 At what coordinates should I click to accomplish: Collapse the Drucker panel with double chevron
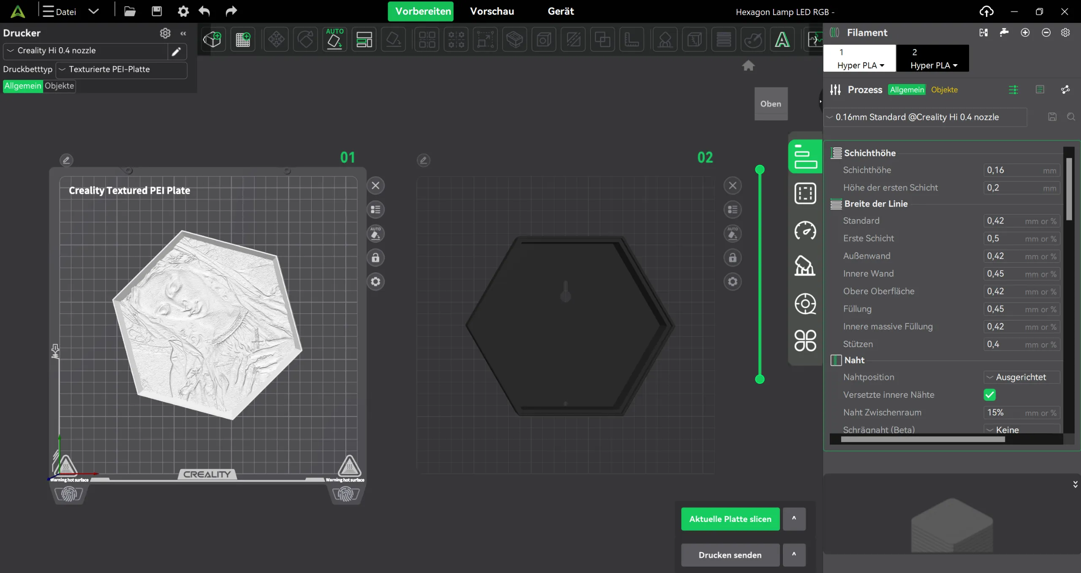click(x=183, y=33)
